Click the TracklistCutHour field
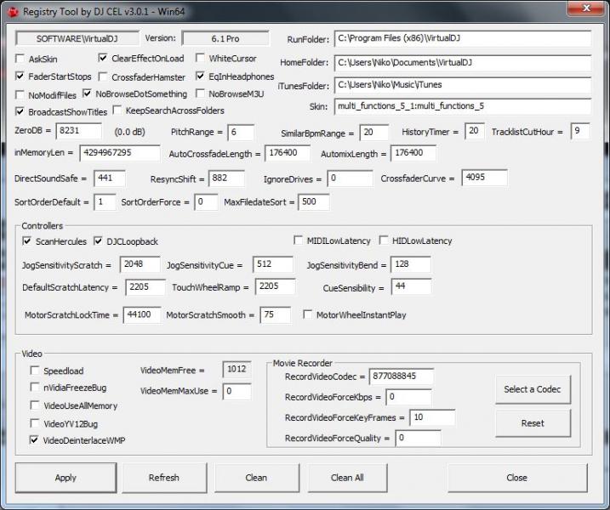Screen dimensions: 610x510 click(x=580, y=131)
